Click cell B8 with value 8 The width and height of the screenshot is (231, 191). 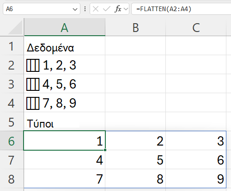point(135,178)
